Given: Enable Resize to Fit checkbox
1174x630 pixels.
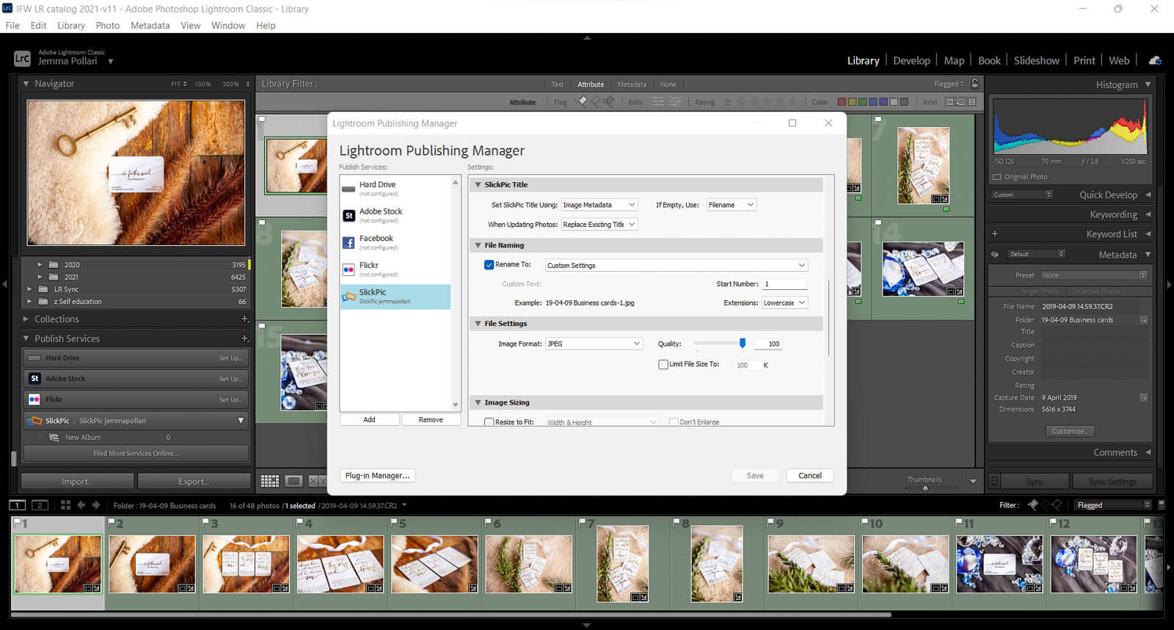Looking at the screenshot, I should click(489, 422).
